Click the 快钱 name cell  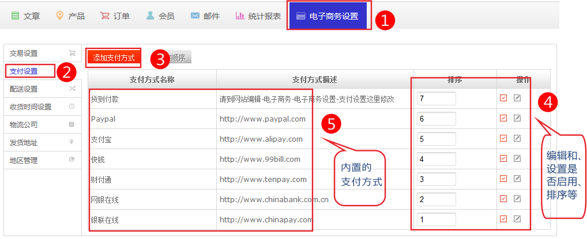point(152,160)
